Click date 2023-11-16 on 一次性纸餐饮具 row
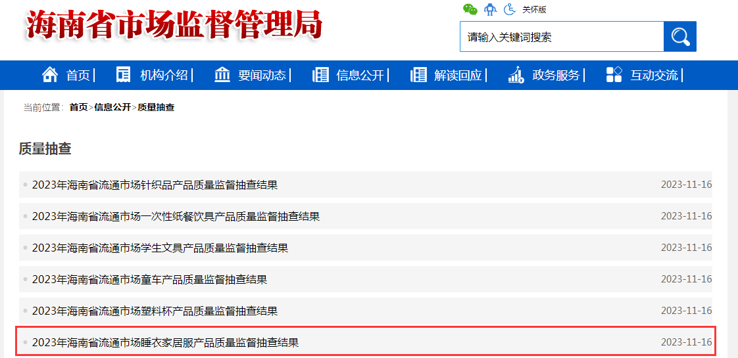 coord(686,216)
